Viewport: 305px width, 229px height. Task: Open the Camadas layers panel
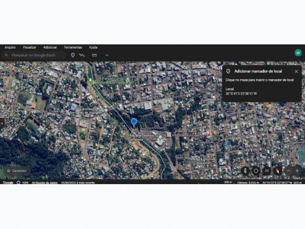[17, 171]
